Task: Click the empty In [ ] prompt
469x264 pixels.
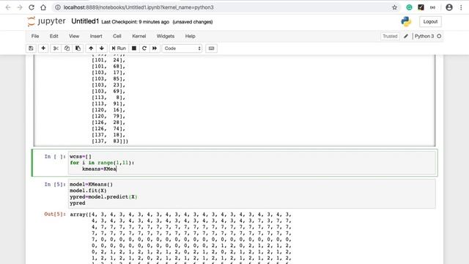Action: (55, 156)
